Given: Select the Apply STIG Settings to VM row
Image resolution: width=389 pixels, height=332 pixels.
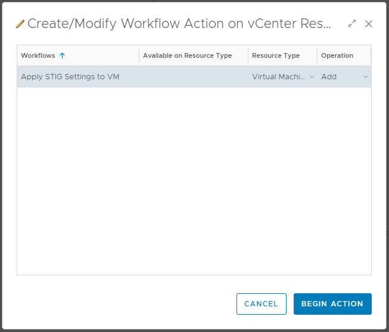Looking at the screenshot, I should (194, 77).
